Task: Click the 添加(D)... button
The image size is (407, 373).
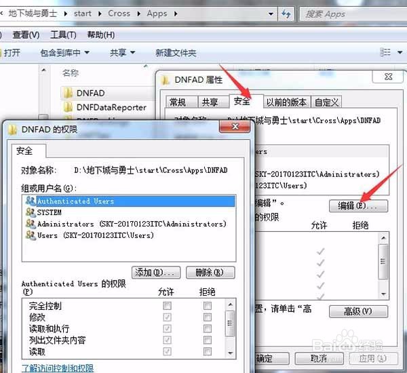Action: 156,272
